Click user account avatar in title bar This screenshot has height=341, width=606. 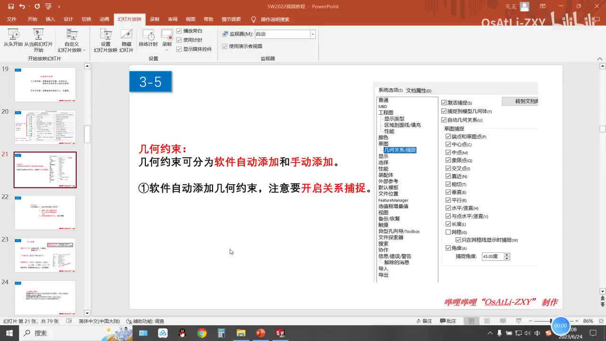[524, 7]
